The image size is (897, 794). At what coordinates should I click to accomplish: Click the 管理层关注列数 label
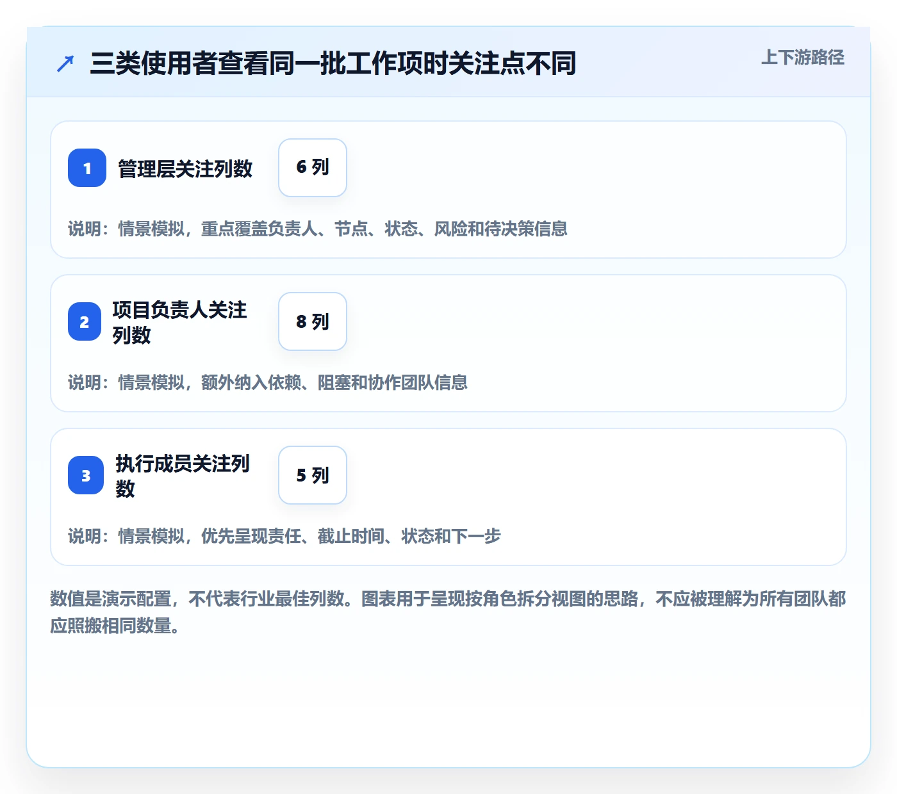185,168
